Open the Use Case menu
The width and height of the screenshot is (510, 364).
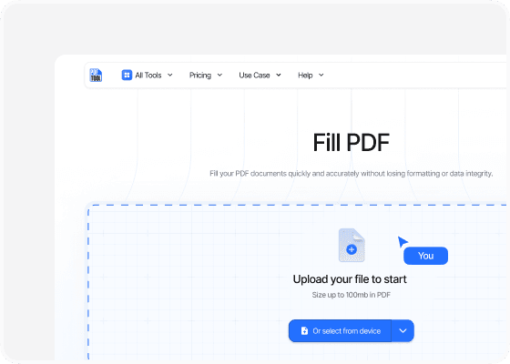260,75
